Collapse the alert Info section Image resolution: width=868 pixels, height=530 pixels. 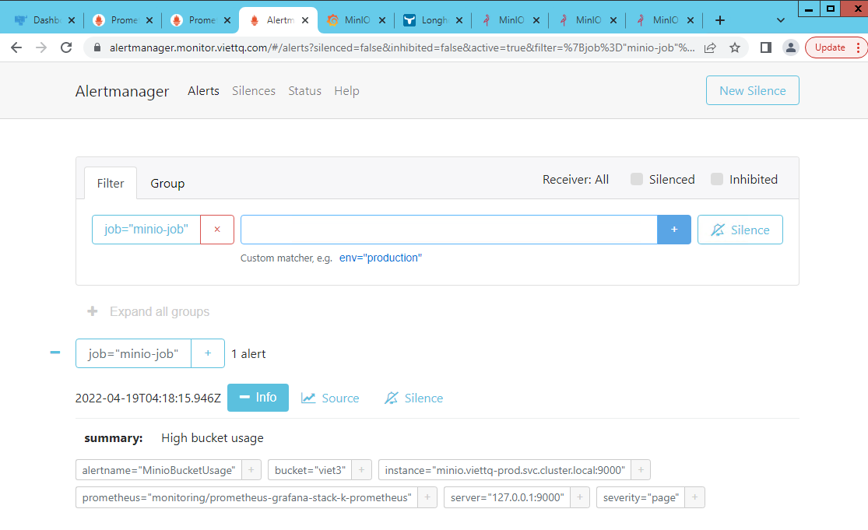point(258,398)
